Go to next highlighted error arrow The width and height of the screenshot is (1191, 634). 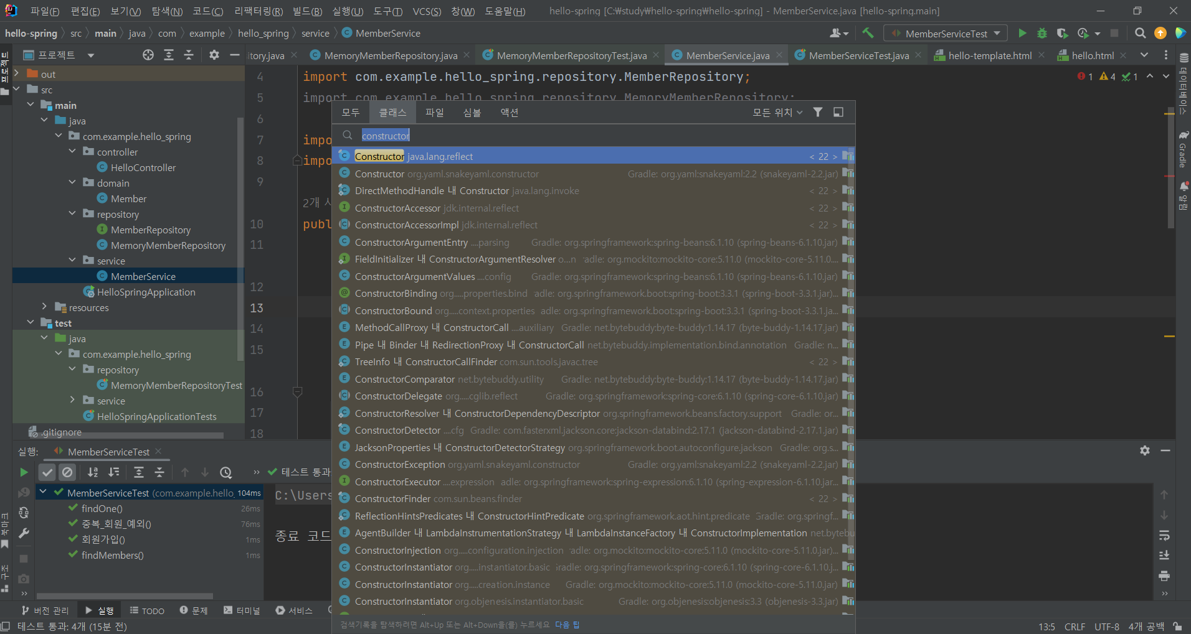pyautogui.click(x=1165, y=76)
